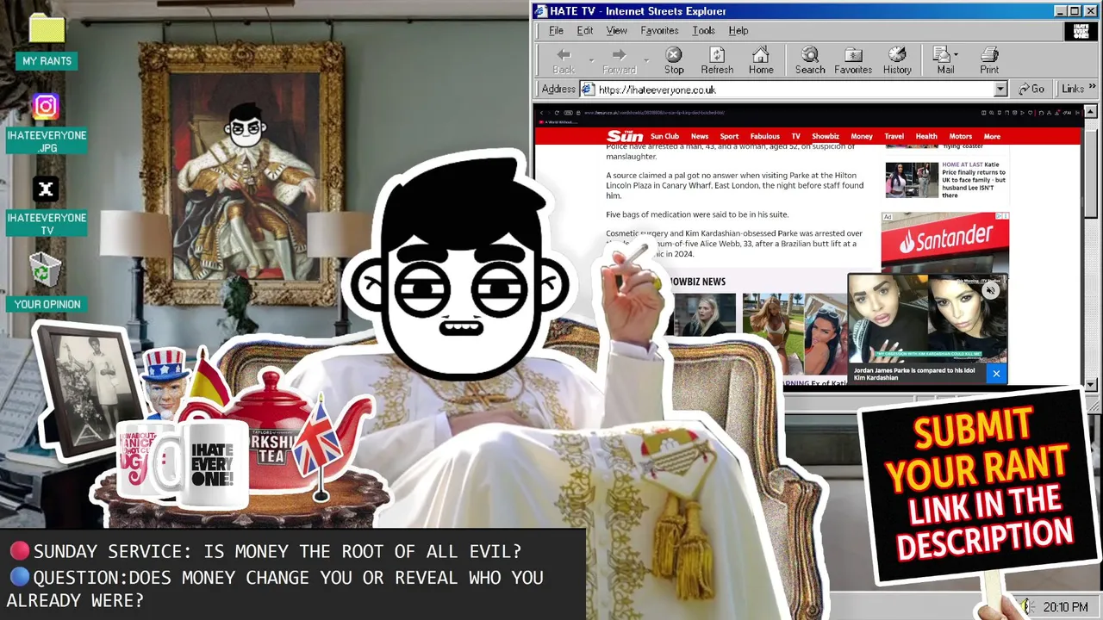
Task: Open the Edit menu
Action: (x=585, y=30)
